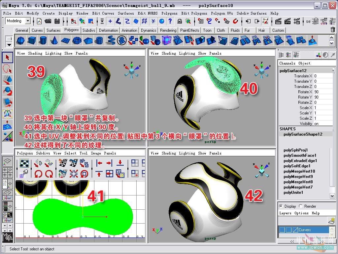Click the color swatch of Curvers layer
338x254 pixels.
[x=295, y=230]
